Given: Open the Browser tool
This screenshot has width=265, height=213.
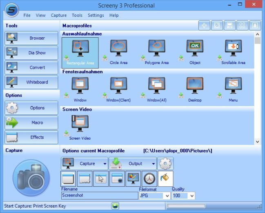Looking at the screenshot, I should tap(31, 38).
